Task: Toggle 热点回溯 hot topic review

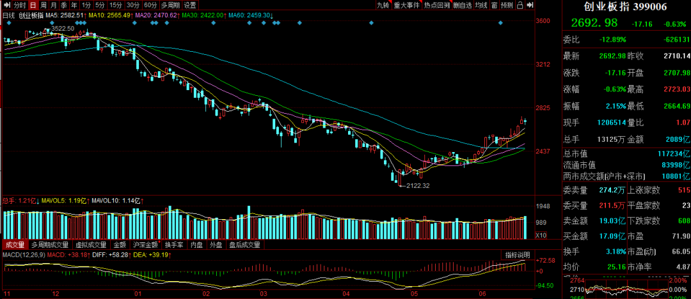Action: [437, 5]
